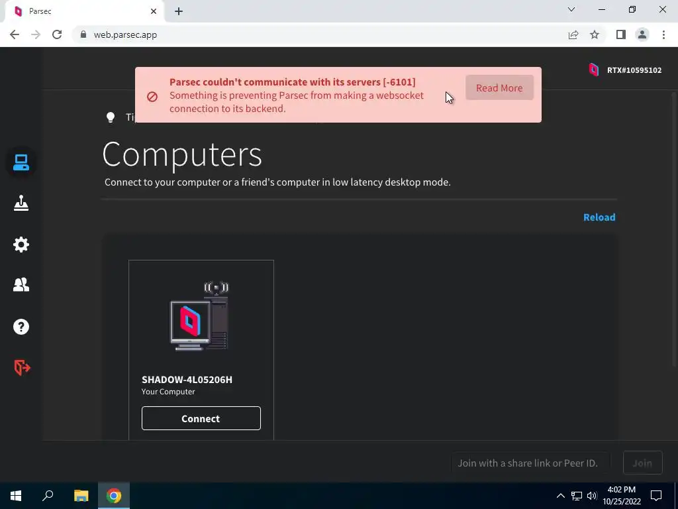Click the Join button
Image resolution: width=678 pixels, height=509 pixels.
(642, 463)
